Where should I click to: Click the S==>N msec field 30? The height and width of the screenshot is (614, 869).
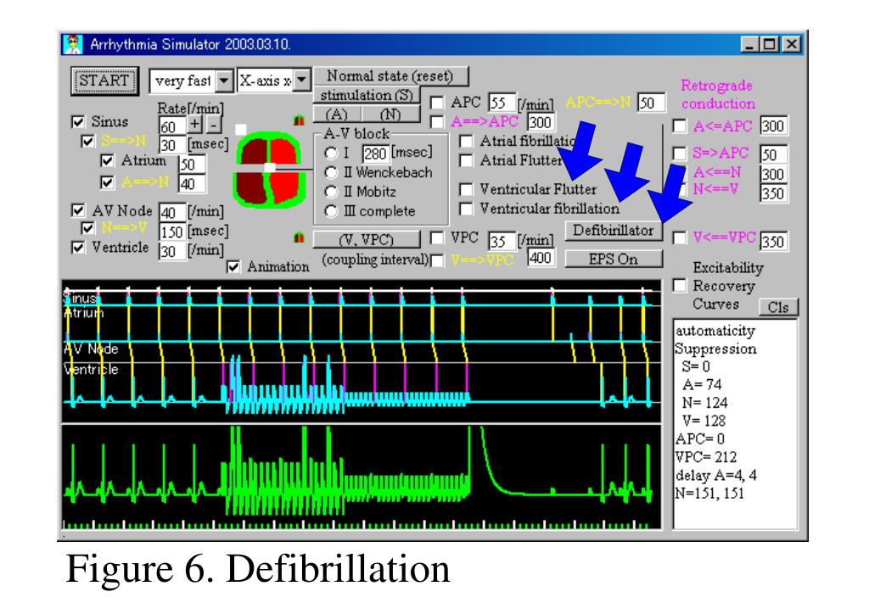tap(171, 145)
